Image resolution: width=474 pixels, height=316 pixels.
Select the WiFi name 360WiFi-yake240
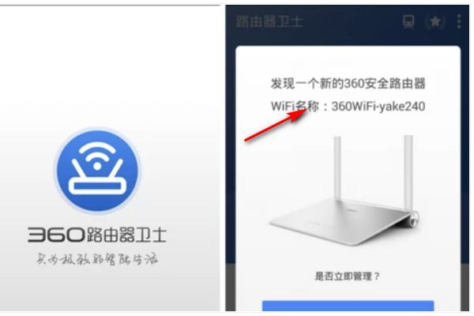click(378, 107)
